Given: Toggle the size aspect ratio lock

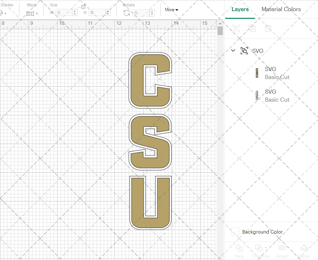Looking at the screenshot, I should [x=83, y=6].
